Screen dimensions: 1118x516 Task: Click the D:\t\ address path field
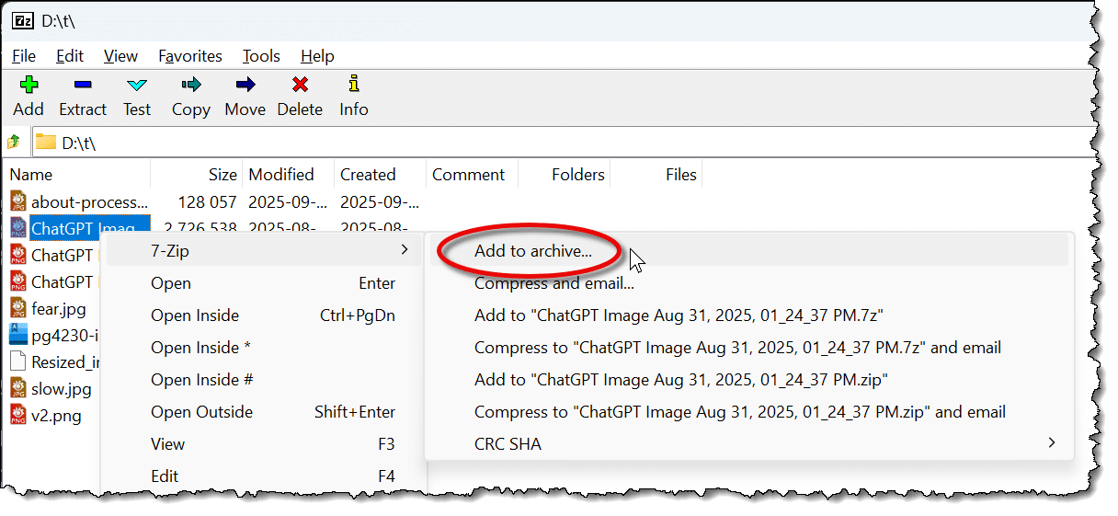click(552, 143)
